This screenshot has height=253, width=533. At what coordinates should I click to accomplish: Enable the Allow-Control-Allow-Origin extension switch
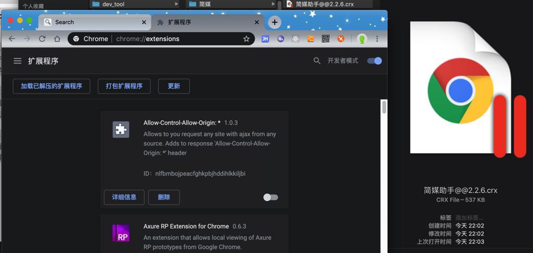pyautogui.click(x=271, y=197)
